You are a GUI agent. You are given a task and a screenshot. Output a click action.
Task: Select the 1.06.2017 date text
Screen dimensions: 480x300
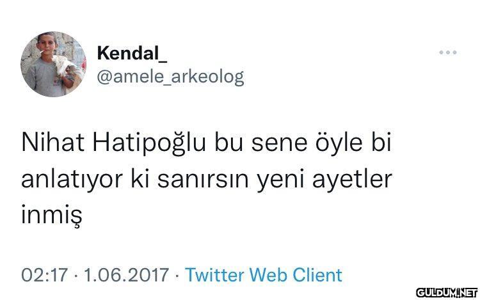tap(126, 274)
